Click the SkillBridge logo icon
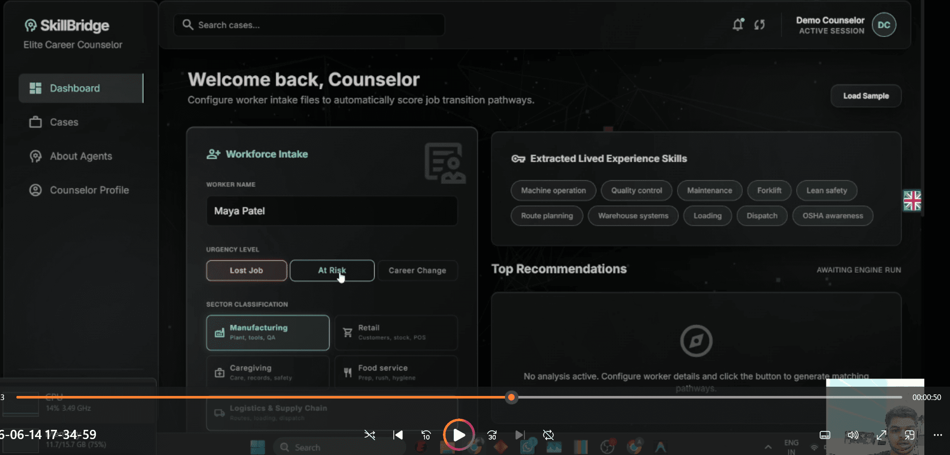The image size is (950, 455). (x=31, y=25)
